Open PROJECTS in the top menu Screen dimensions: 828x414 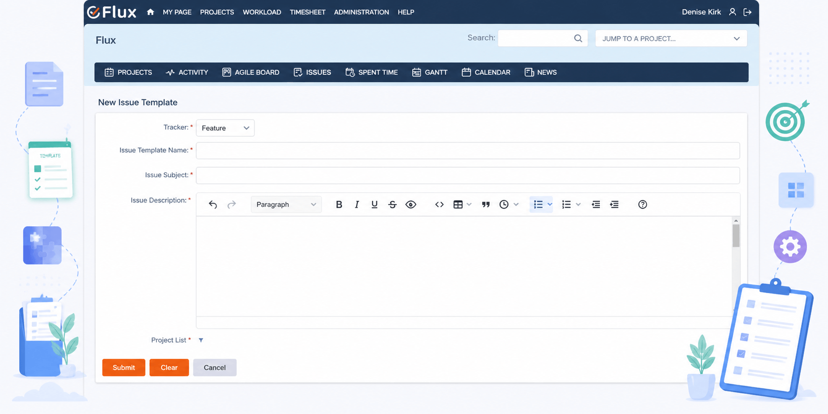[217, 12]
